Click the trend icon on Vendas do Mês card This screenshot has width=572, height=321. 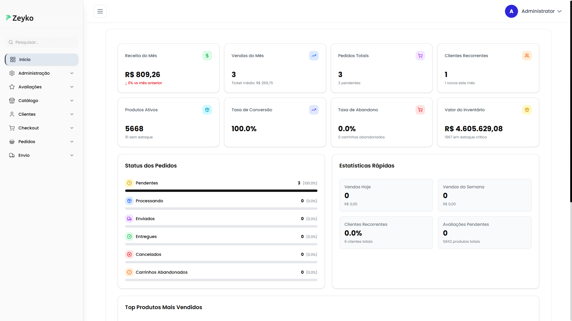click(314, 56)
